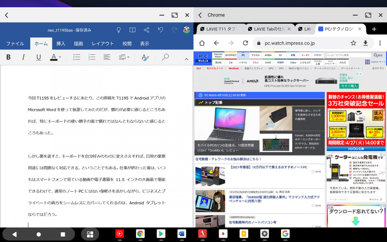Open the HOBBY category link
Viewport: 387px width, 242px height.
click(x=281, y=62)
